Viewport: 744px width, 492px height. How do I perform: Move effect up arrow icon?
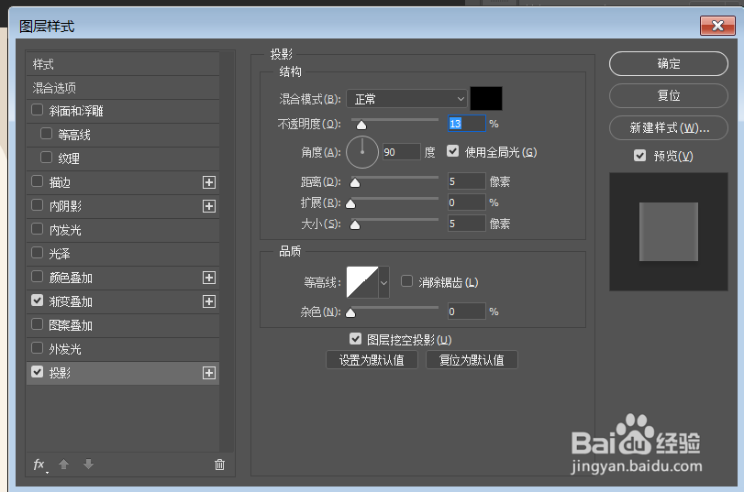point(63,464)
